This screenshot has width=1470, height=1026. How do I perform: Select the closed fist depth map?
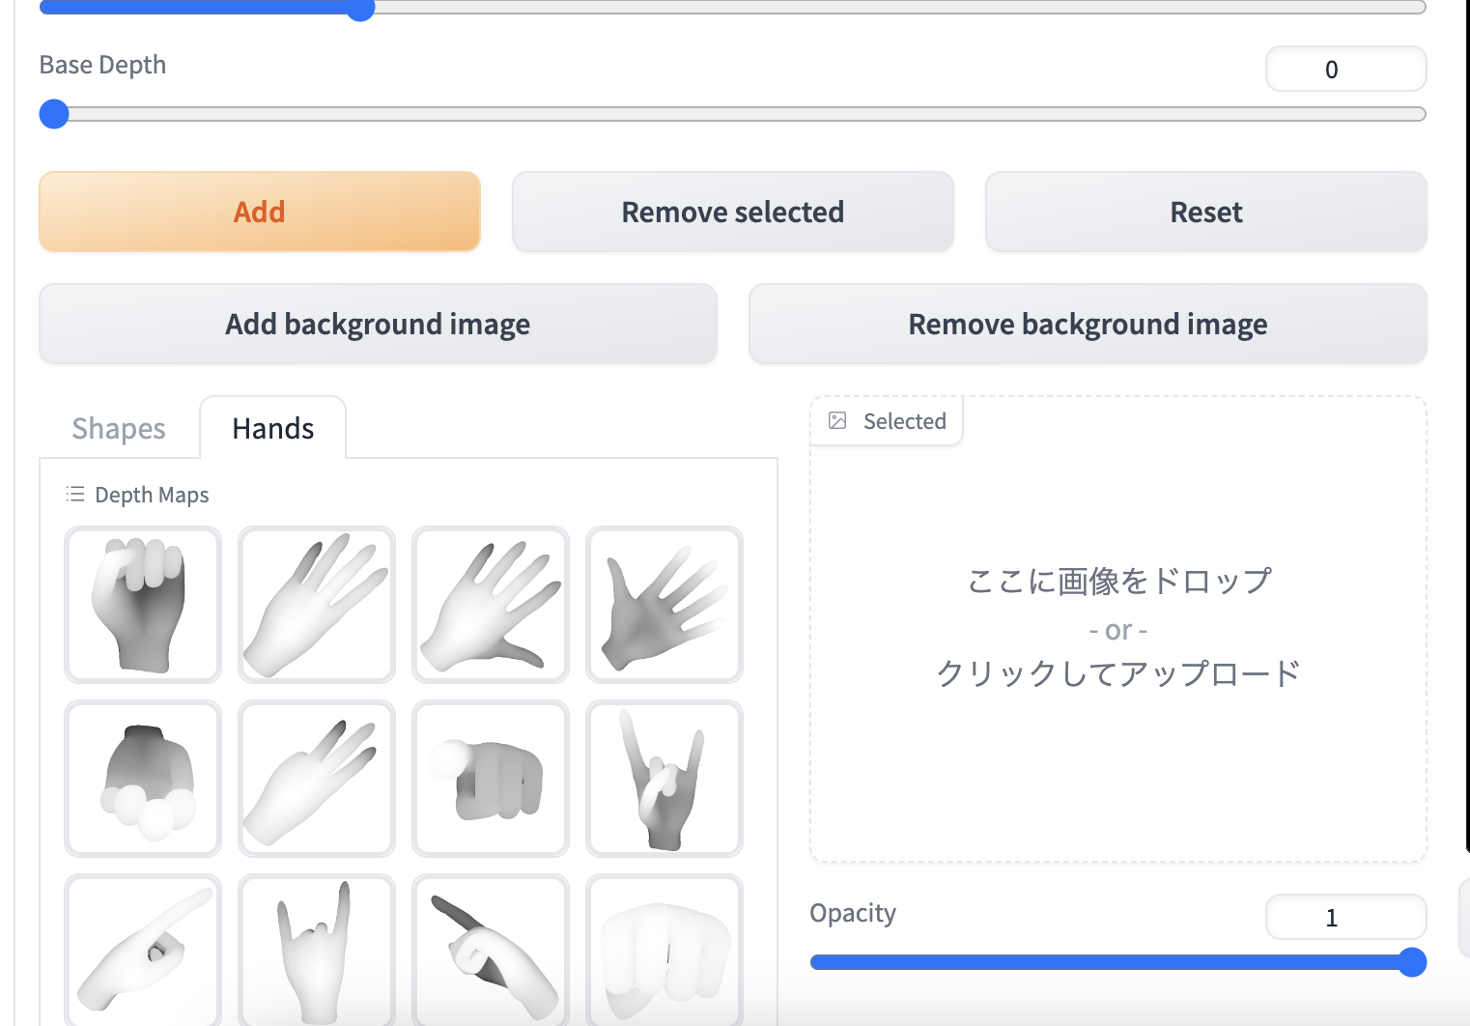[143, 605]
